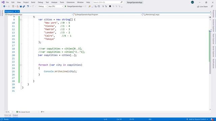
Task: Click the feedback icon beside Live Share
Action: pos(212,6)
